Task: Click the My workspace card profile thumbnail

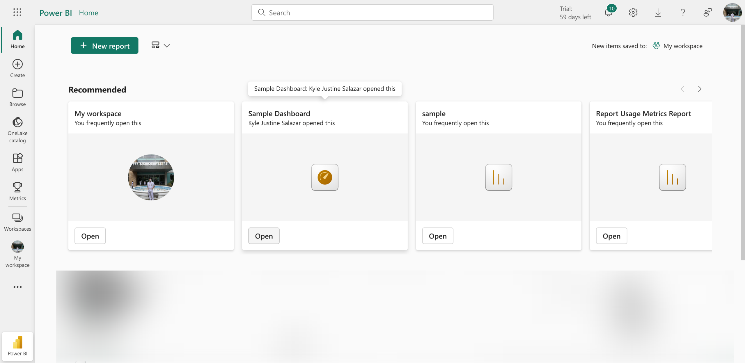Action: [151, 177]
